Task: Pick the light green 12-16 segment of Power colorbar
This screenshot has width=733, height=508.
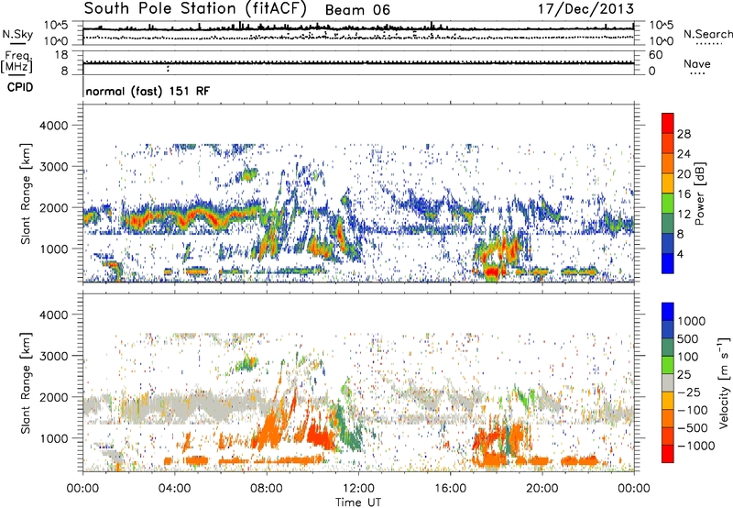Action: click(x=668, y=204)
